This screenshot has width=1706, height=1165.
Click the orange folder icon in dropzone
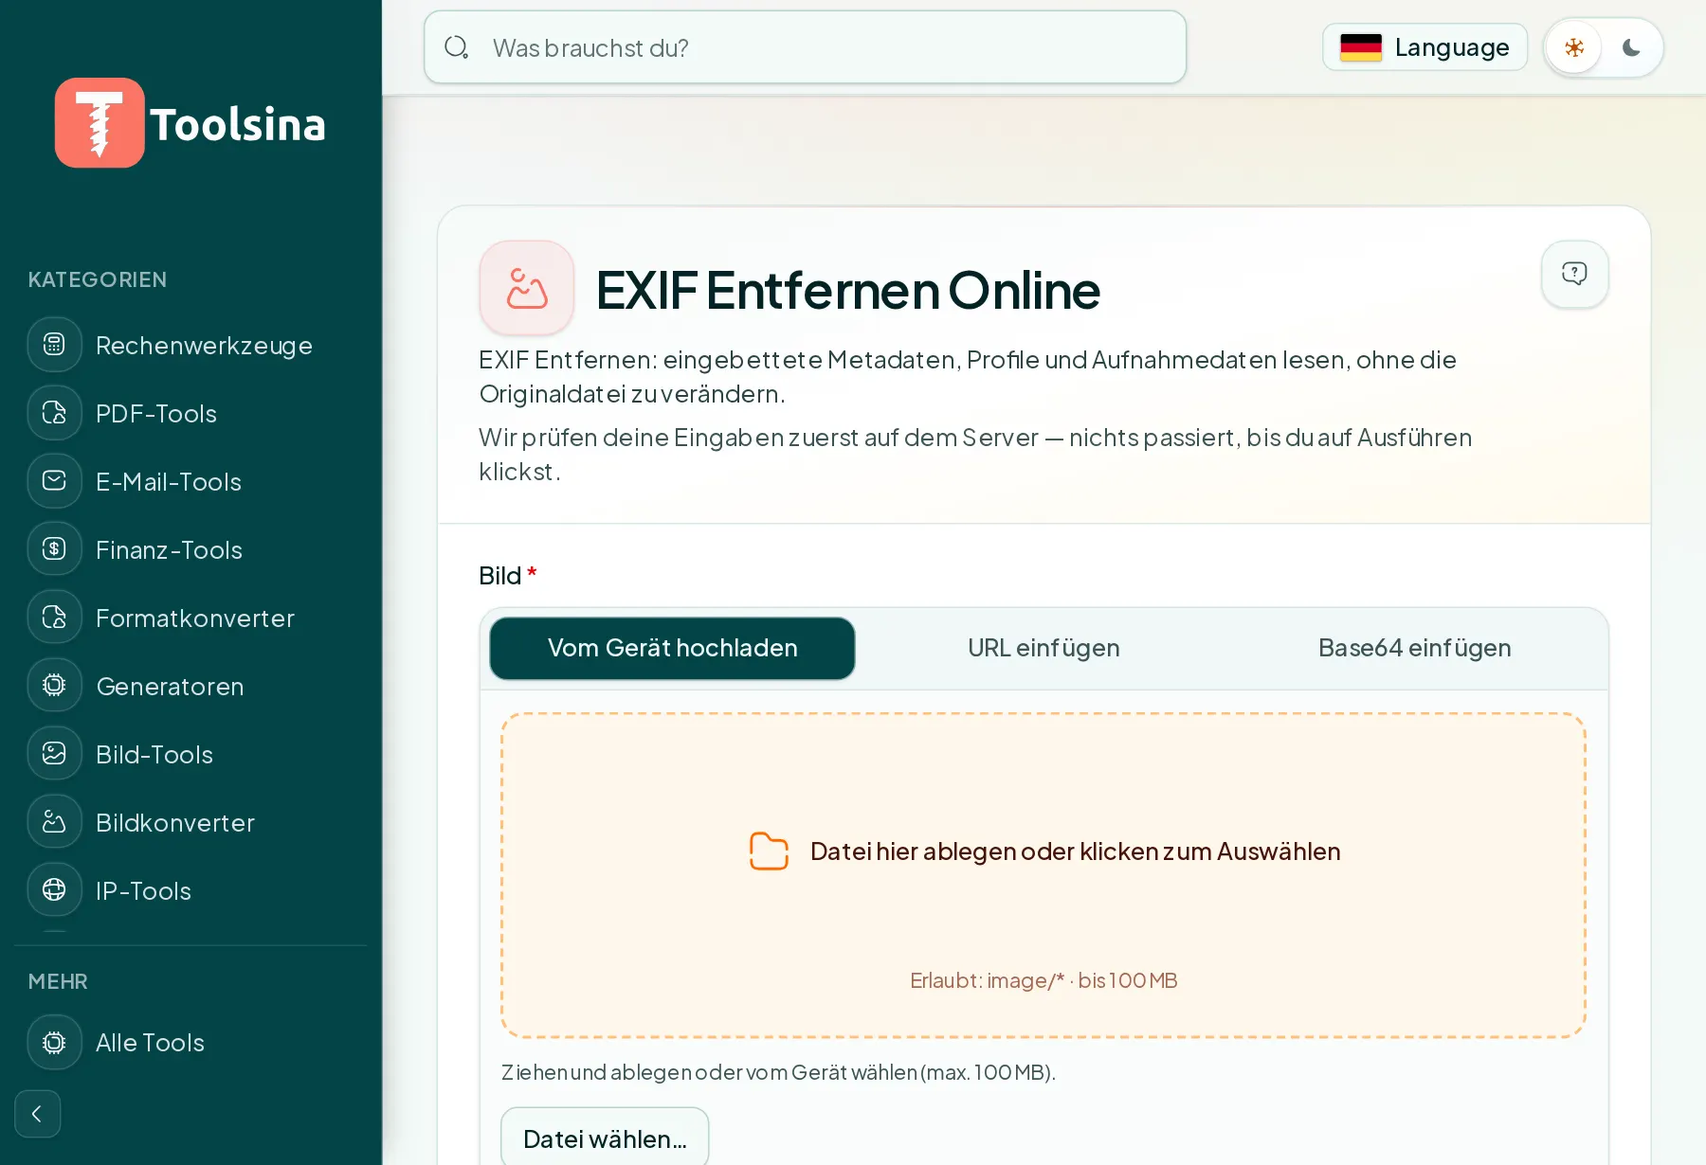pos(769,851)
